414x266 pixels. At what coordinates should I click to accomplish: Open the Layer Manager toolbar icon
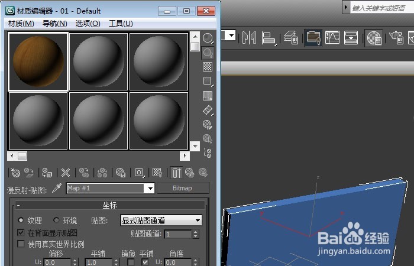point(291,37)
